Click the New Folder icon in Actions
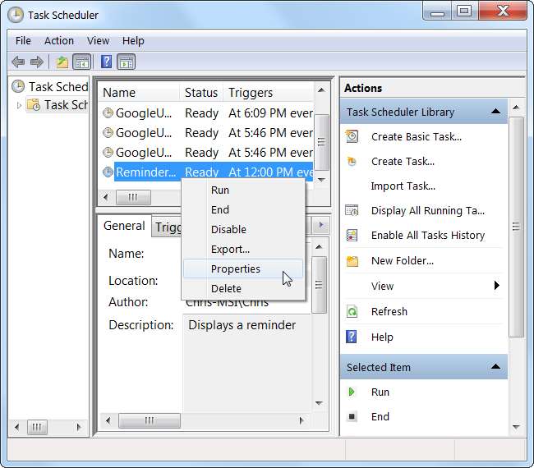Viewport: 534px width, 468px height. (352, 261)
